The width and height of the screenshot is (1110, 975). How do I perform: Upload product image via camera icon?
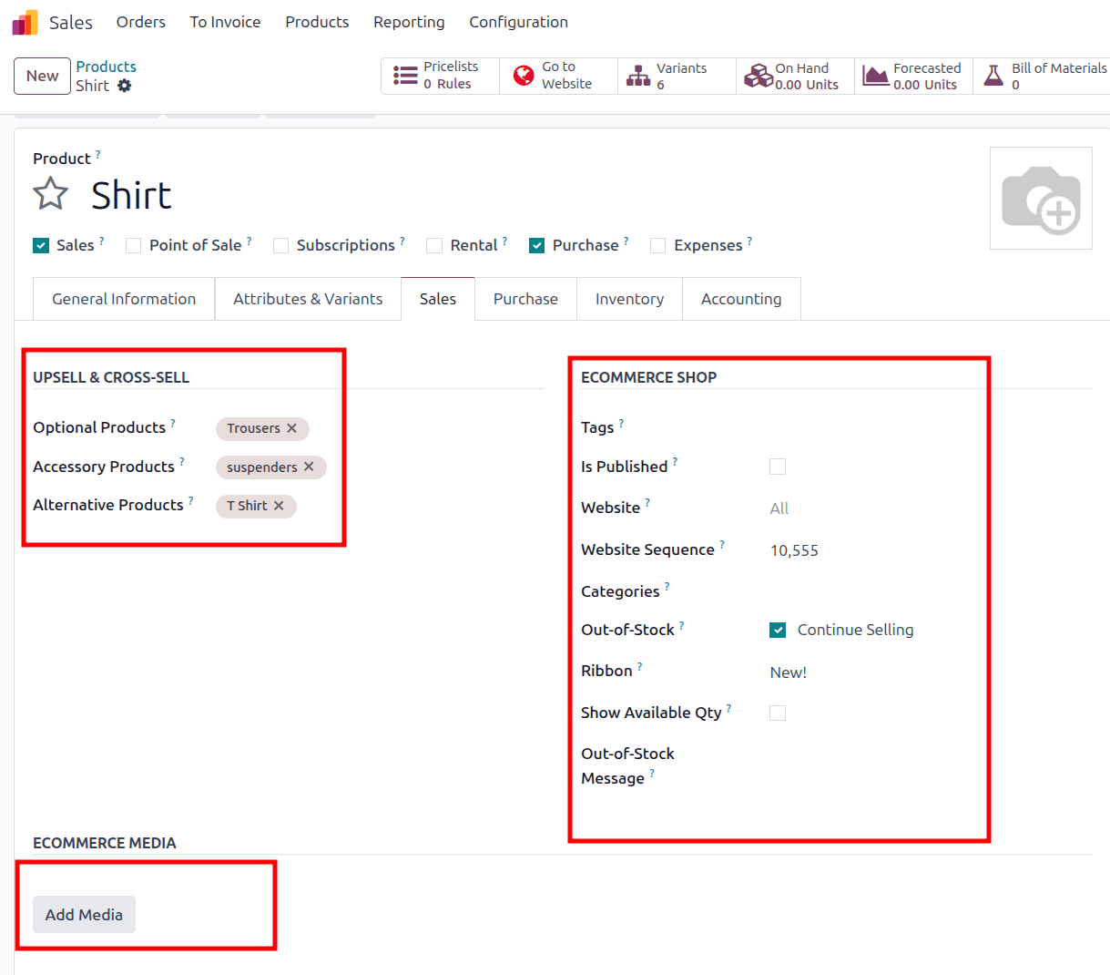[1041, 199]
